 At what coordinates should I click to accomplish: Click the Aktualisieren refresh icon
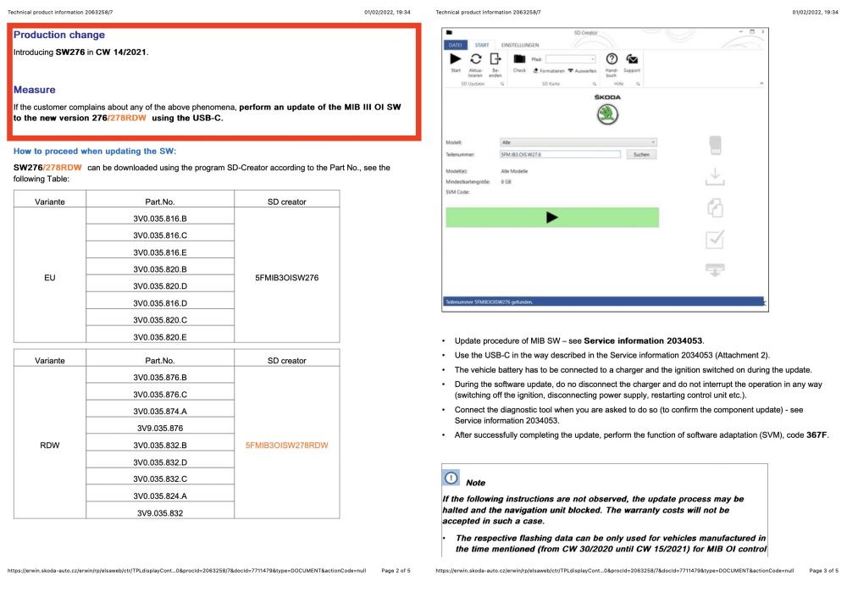(x=475, y=59)
